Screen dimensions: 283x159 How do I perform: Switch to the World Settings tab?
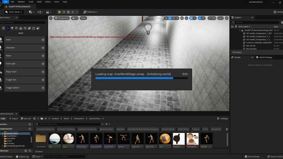tap(265, 57)
